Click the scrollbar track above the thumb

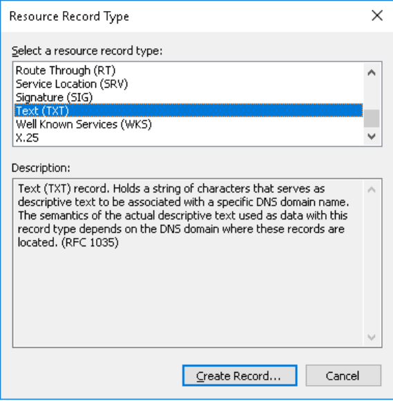372,95
